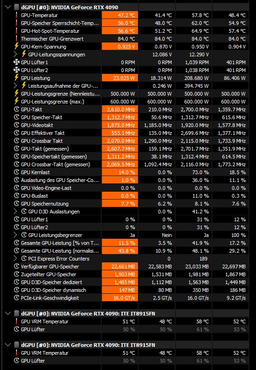Expand the GPU D3D Auslastungen subgroup
Screen dimensions: 256x370
click(15, 211)
